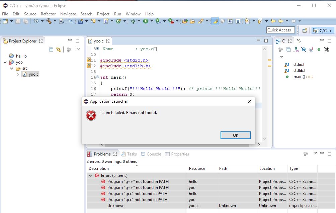
Task: Click Collapse All in Outline toolbar
Action: 288,50
